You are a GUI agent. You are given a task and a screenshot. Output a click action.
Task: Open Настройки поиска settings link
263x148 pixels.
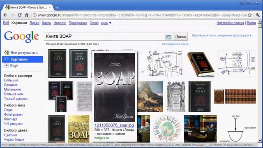230,23
